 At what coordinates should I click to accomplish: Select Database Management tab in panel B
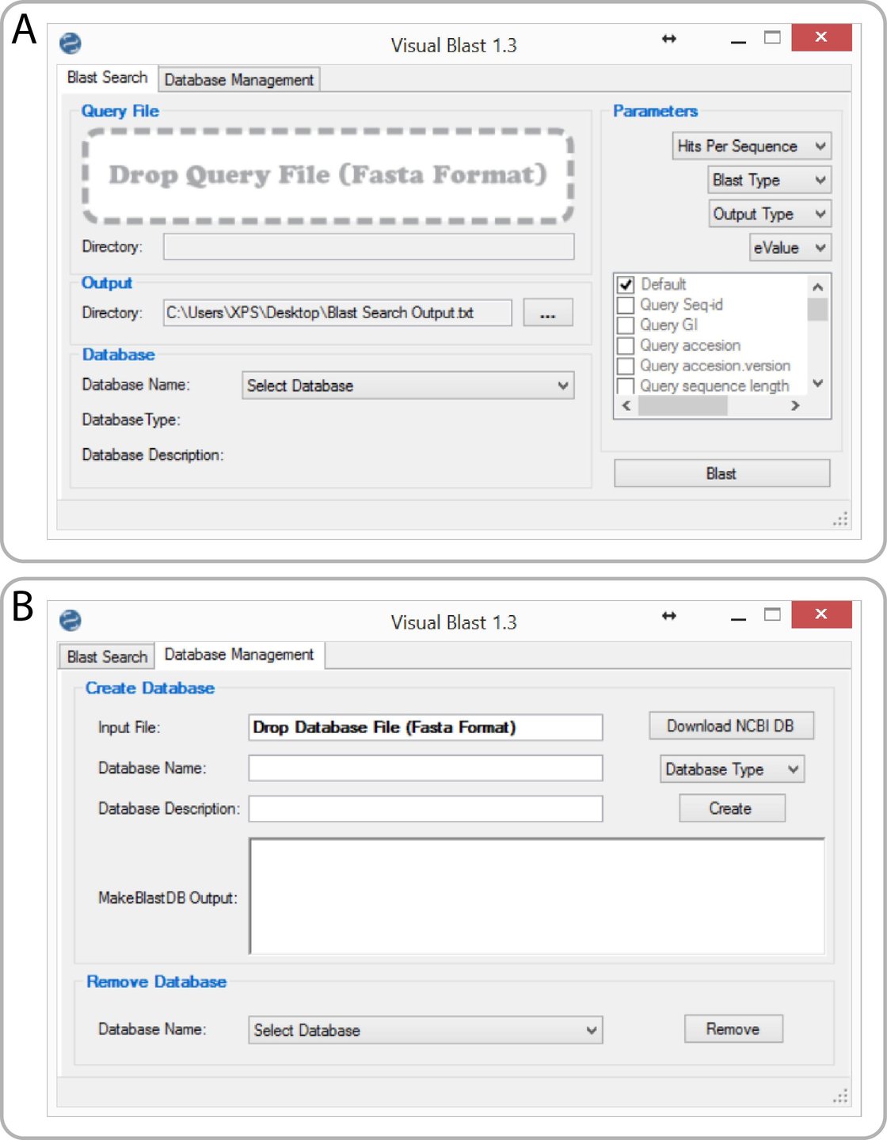click(239, 655)
